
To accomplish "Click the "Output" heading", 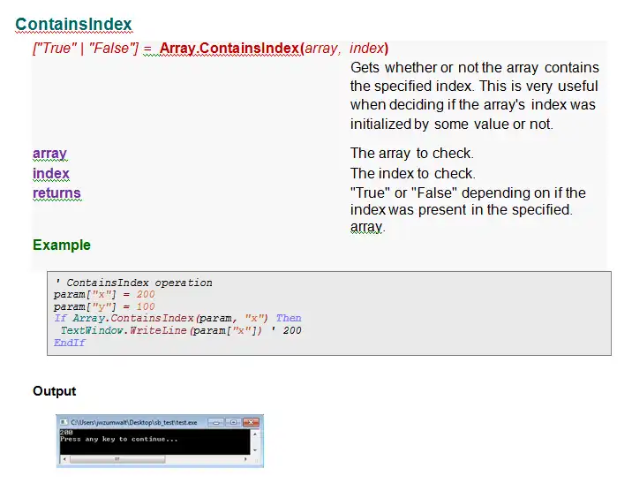I will click(55, 391).
